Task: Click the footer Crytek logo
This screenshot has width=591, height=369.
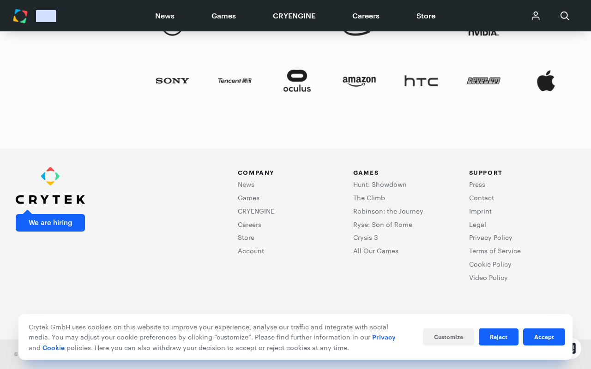Action: click(50, 185)
